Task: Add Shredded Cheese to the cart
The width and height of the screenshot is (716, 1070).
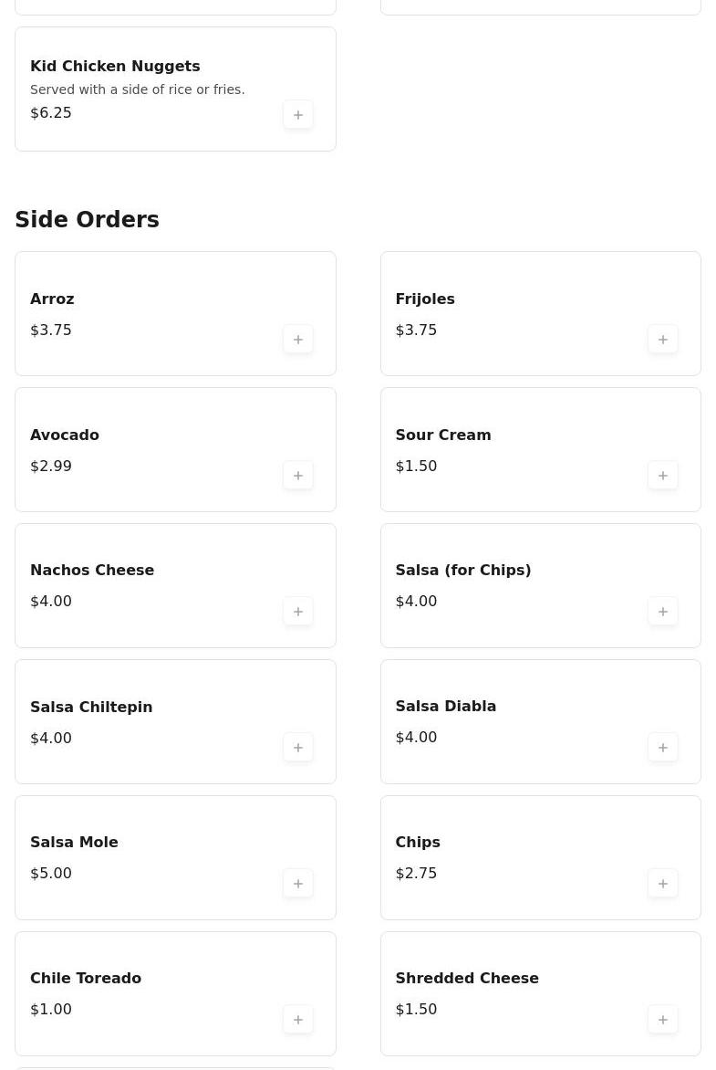Action: point(663,1019)
